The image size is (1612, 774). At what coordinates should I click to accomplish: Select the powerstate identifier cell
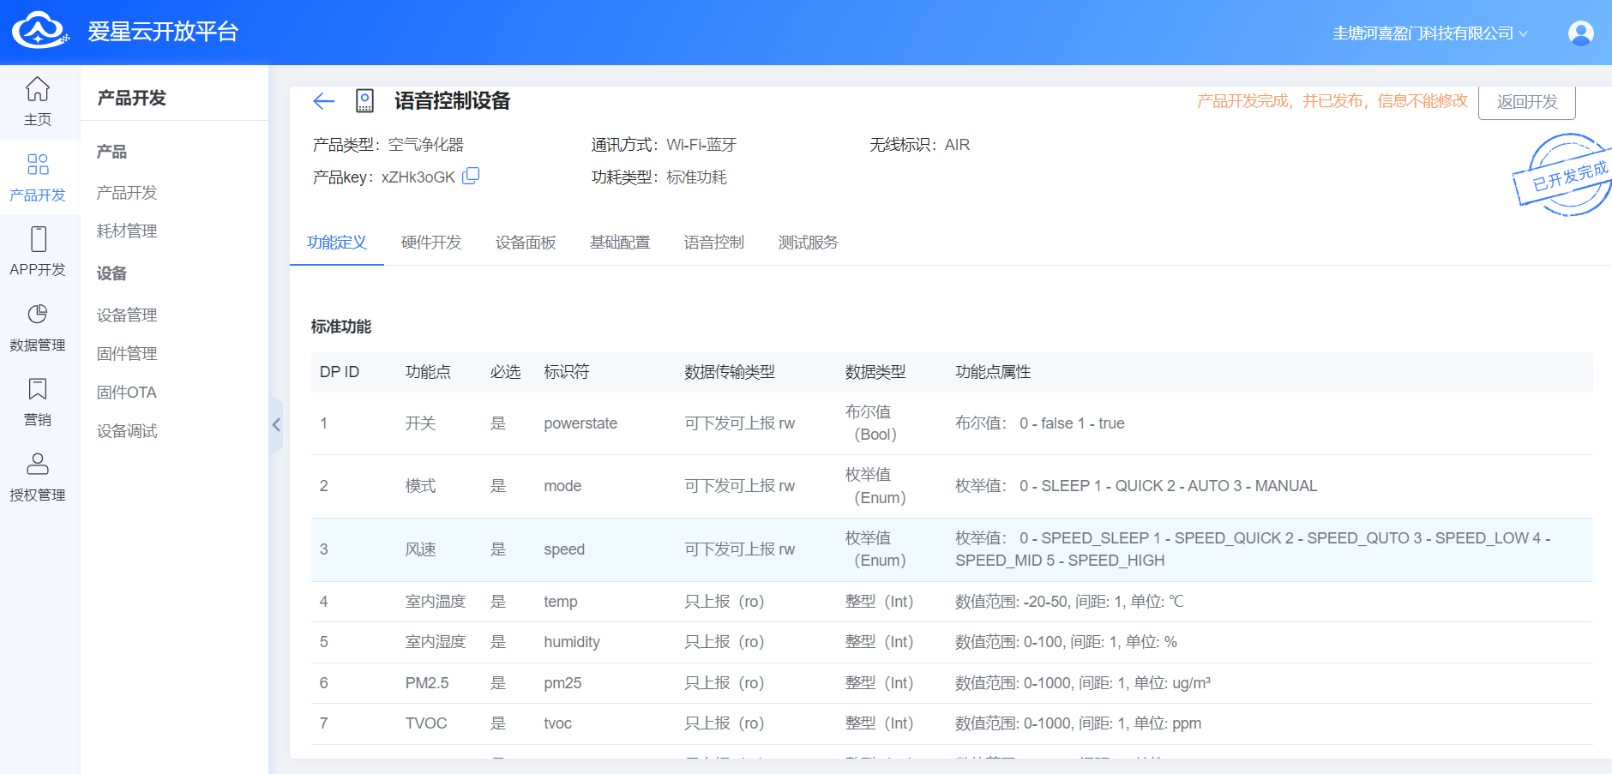click(x=580, y=423)
